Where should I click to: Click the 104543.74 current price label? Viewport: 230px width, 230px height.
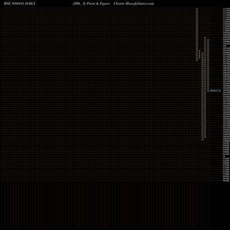[x=215, y=91]
